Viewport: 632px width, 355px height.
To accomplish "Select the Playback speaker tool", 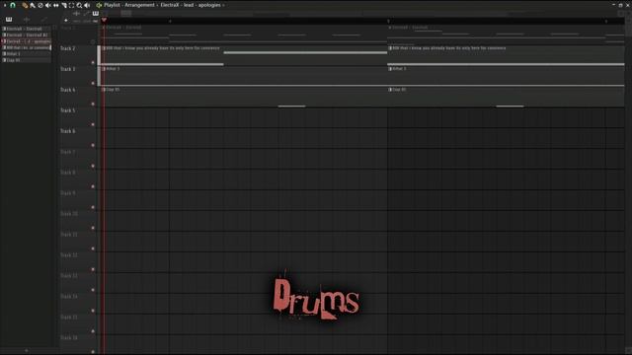I will [87, 5].
